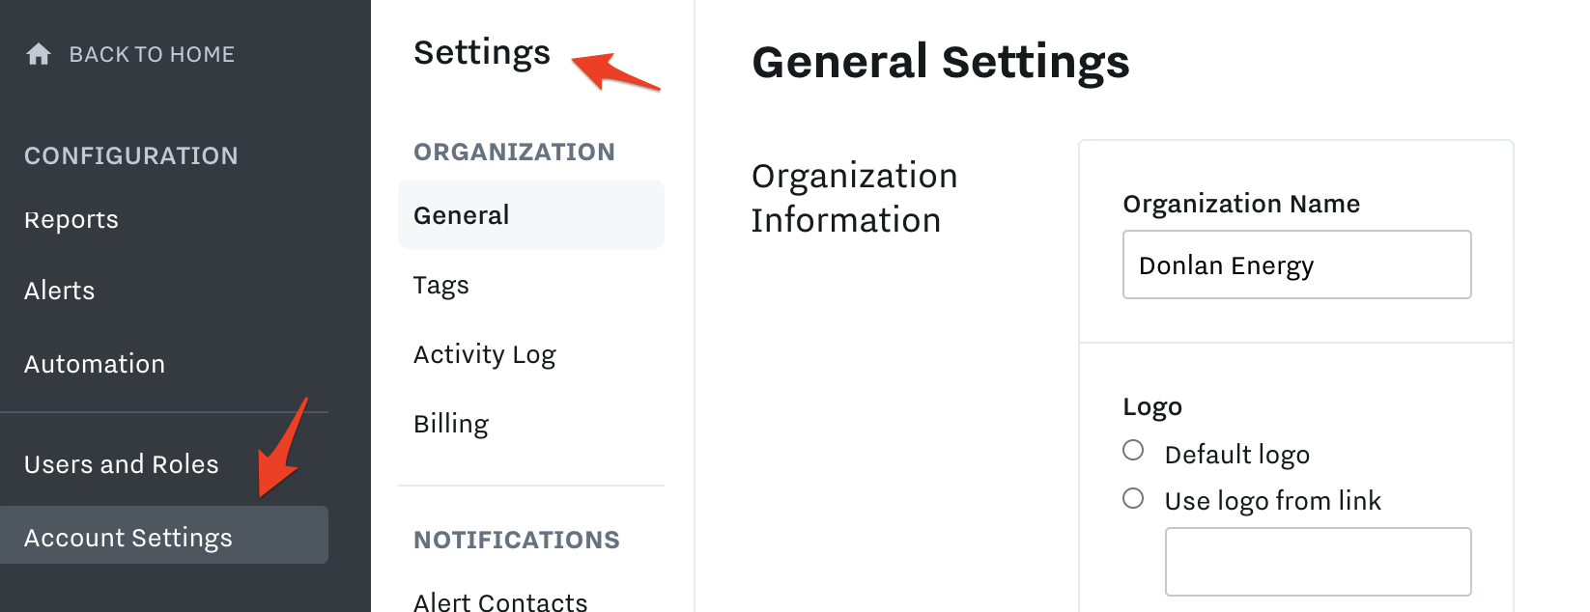Open Alert Contacts under Notifications

[x=500, y=601]
